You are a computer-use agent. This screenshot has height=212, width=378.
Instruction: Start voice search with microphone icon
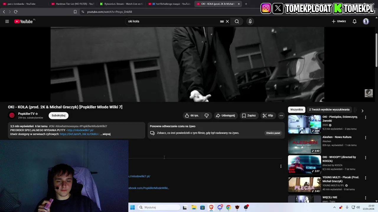coord(250,21)
